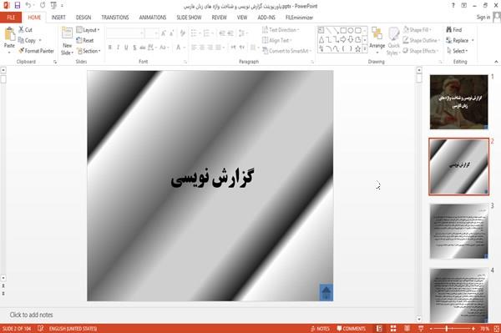Toggle the Notes pane from status bar

coord(320,329)
